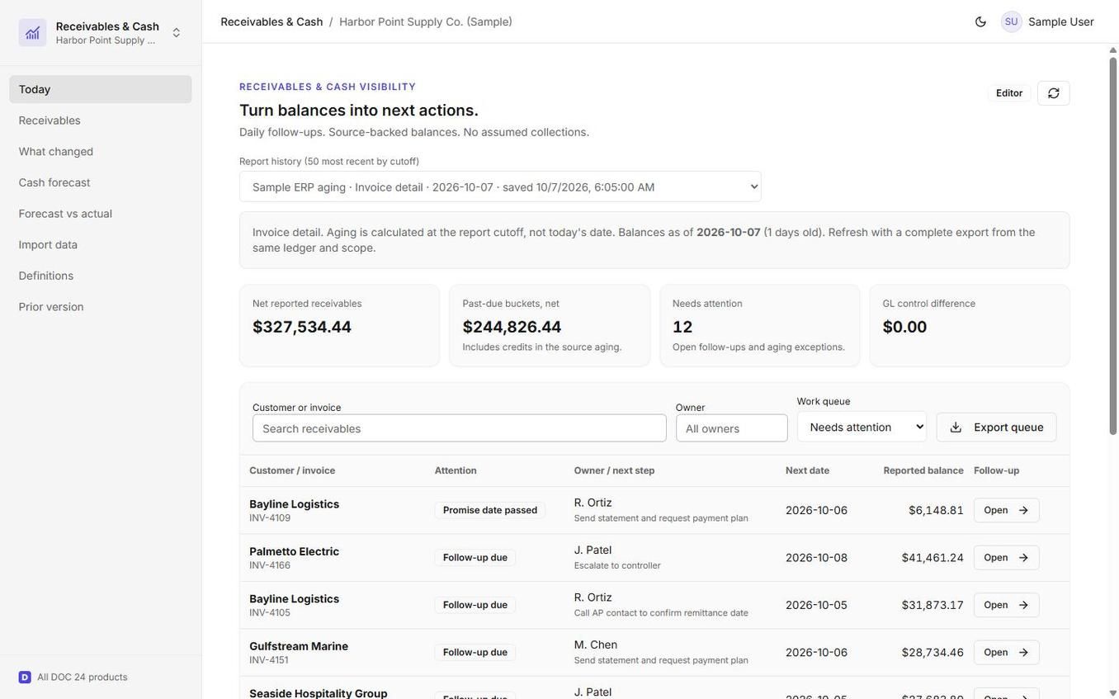This screenshot has height=699, width=1119.
Task: Open Cash forecast in sidebar
Action: coord(101,182)
